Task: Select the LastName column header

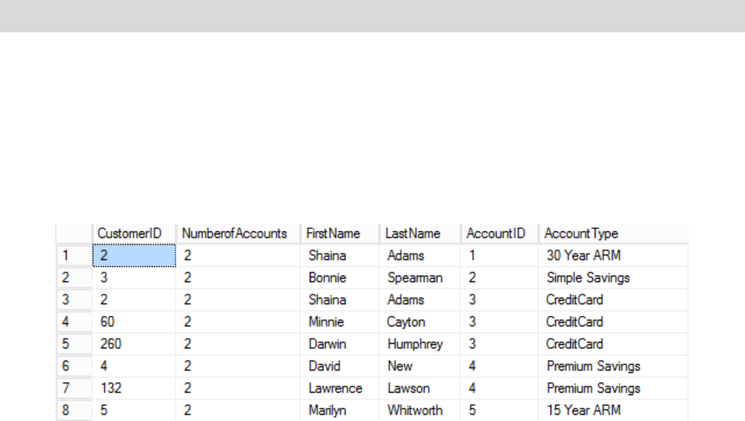Action: point(411,234)
